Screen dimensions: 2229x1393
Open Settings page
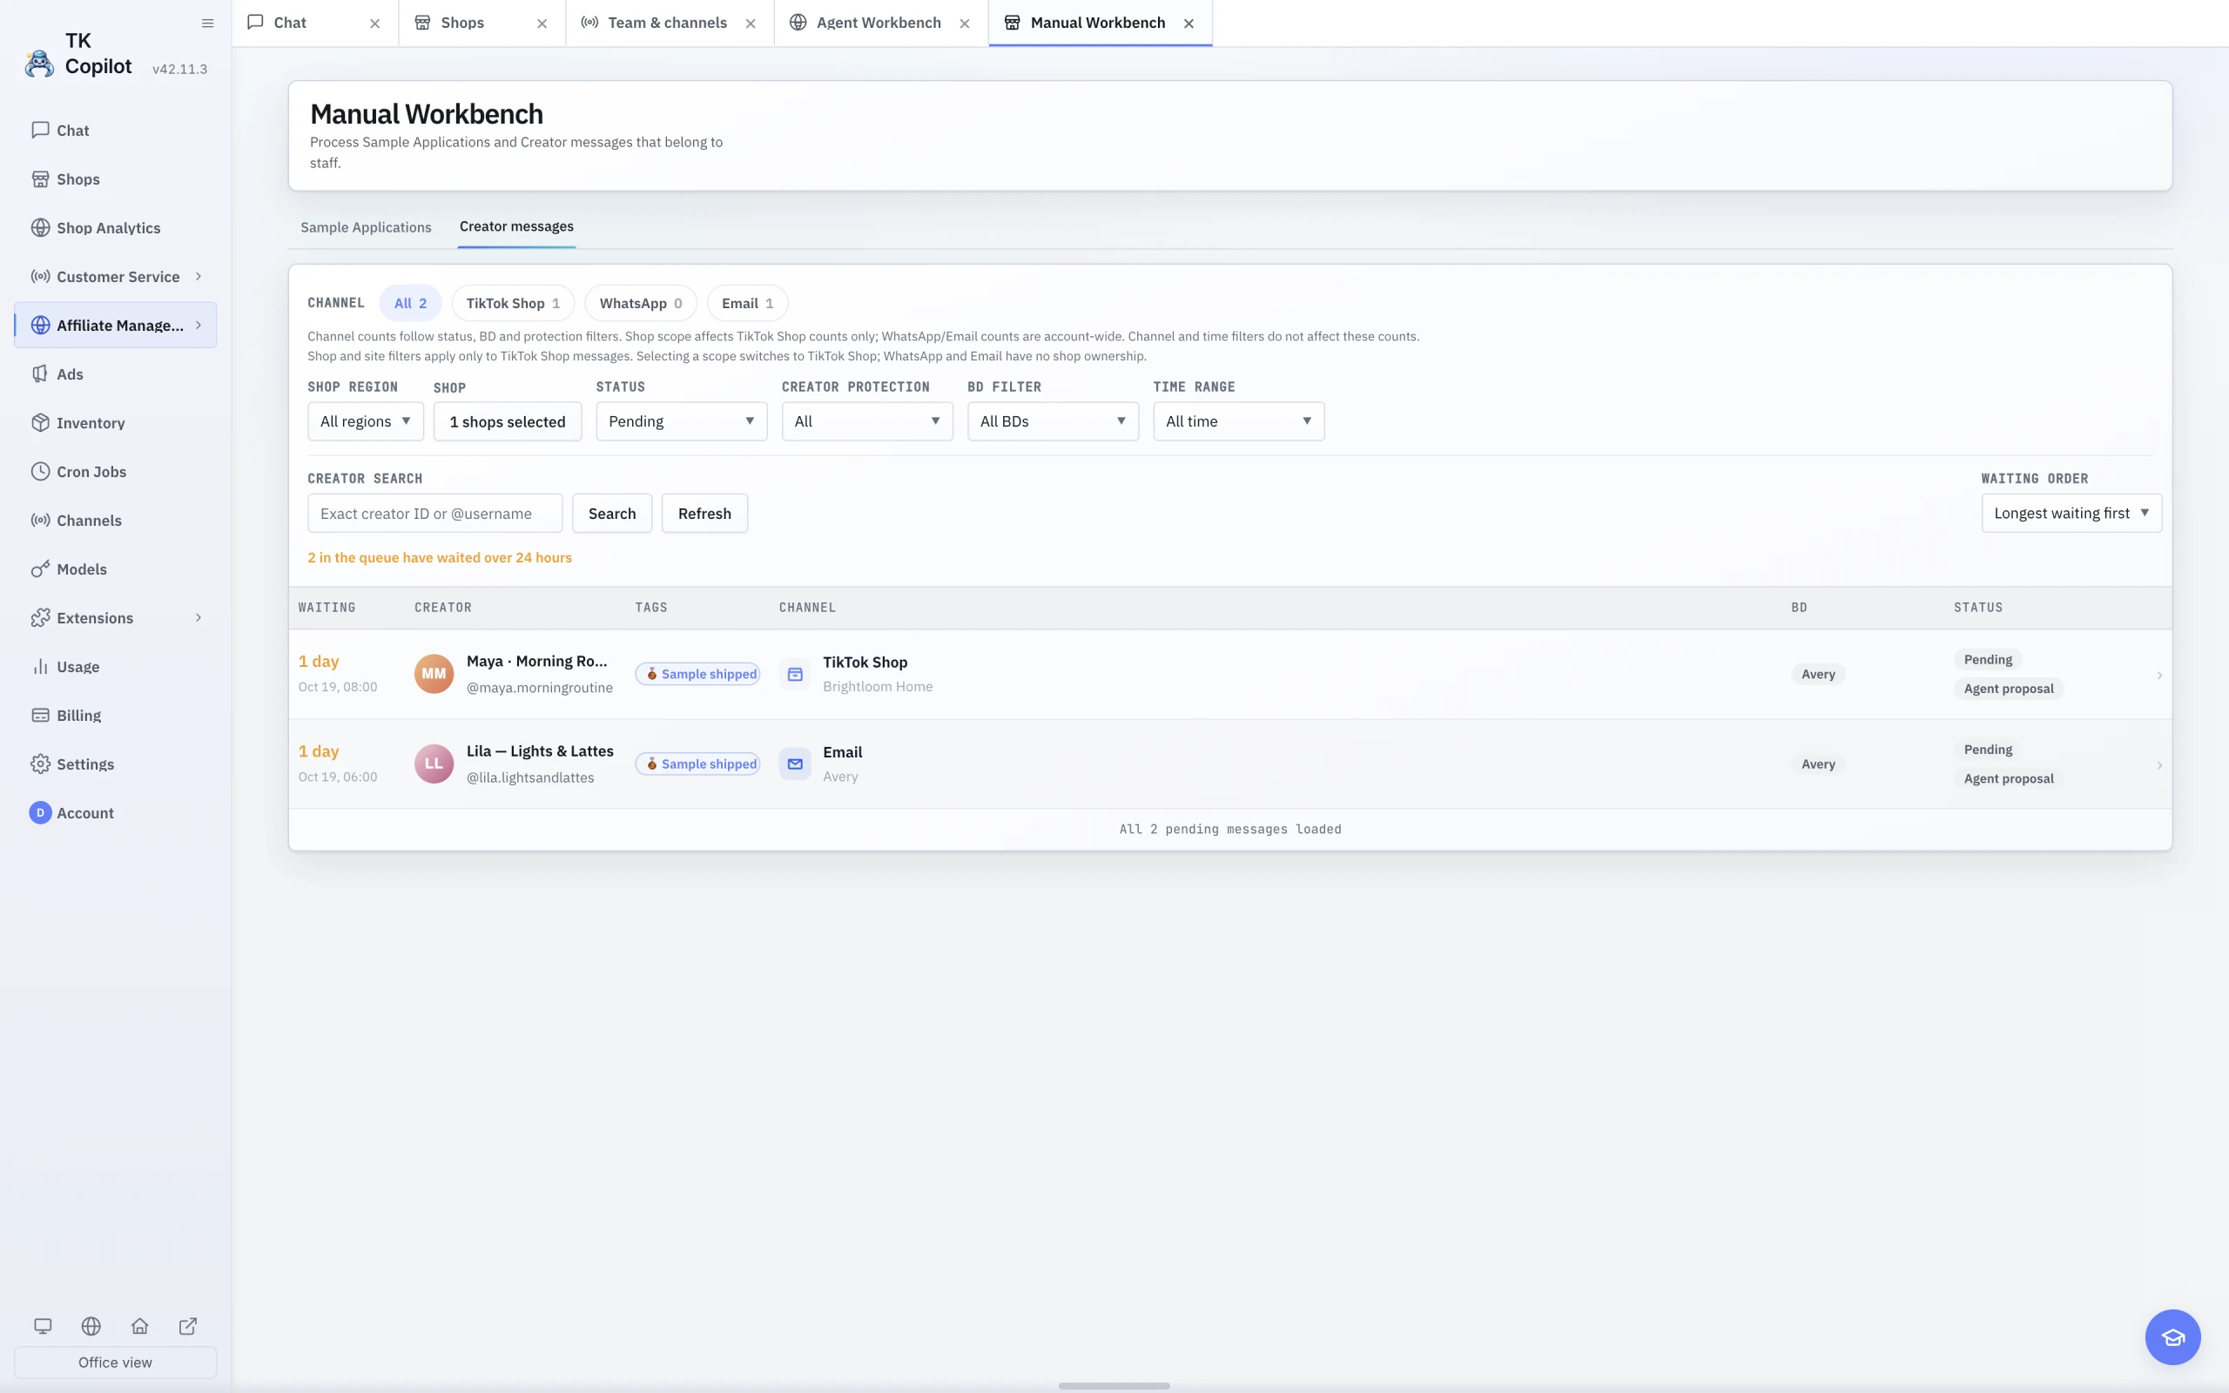tap(115, 764)
